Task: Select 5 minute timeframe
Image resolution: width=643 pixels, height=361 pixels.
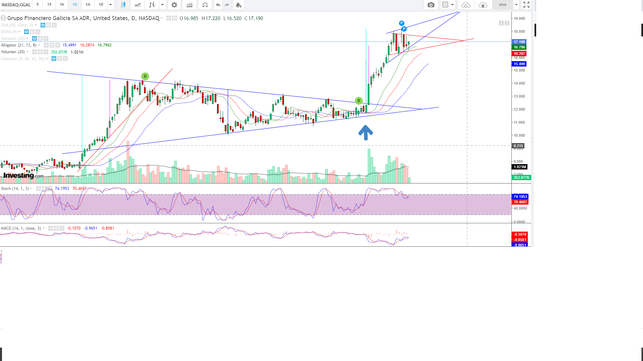Action: pos(38,5)
